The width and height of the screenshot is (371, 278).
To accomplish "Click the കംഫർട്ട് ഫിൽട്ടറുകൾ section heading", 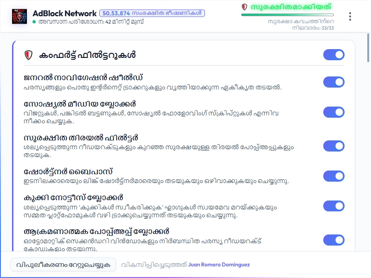I will (x=87, y=55).
